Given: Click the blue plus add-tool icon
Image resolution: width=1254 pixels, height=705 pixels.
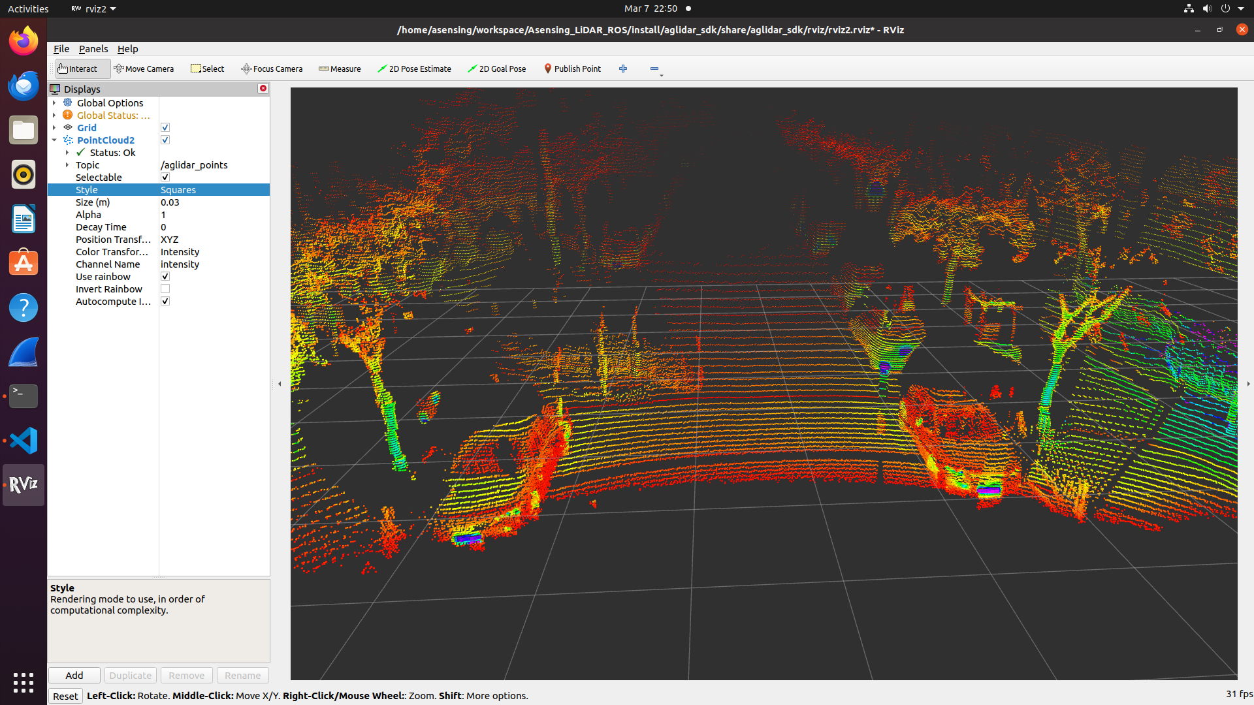Looking at the screenshot, I should (x=623, y=69).
